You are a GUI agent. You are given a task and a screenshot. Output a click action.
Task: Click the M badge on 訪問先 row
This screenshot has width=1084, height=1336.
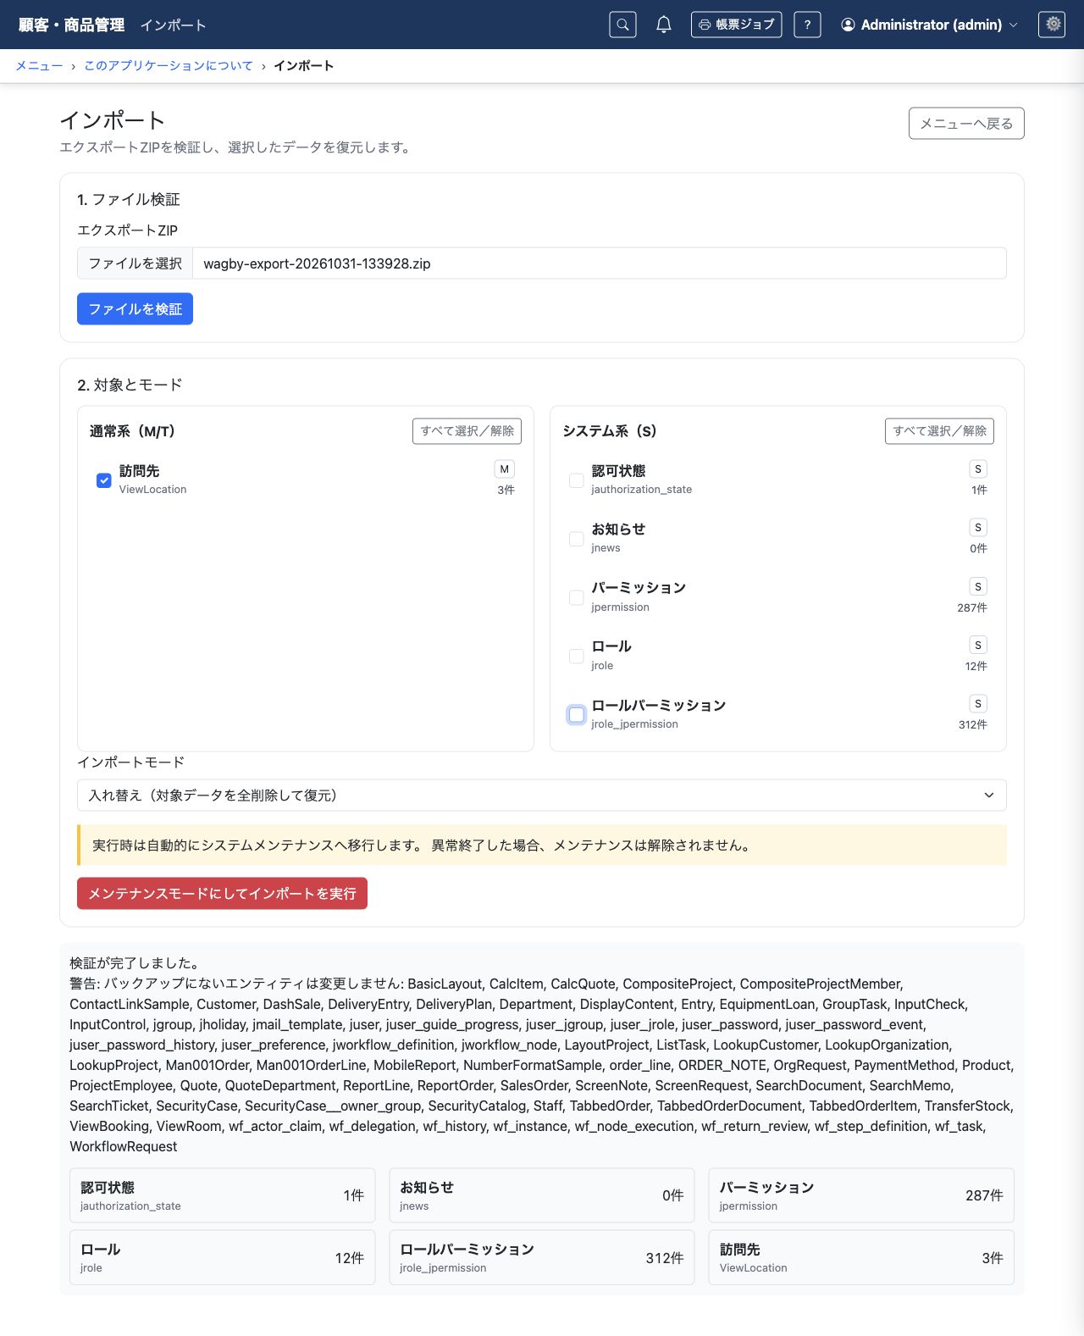point(505,469)
